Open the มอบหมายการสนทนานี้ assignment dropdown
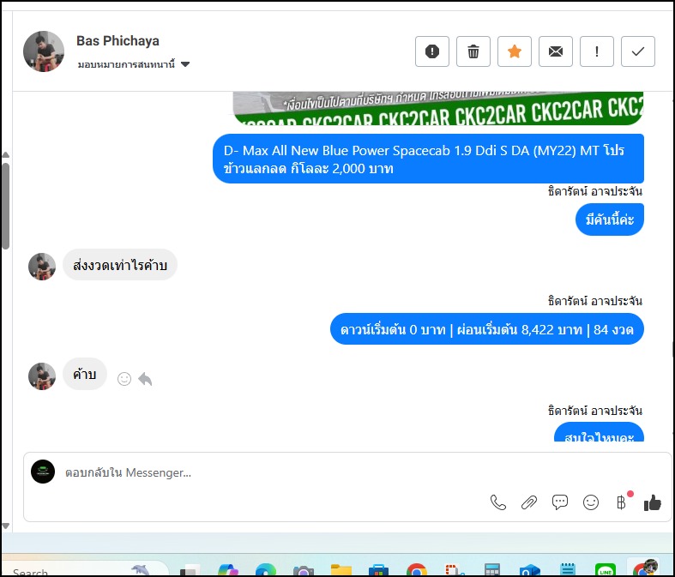Image resolution: width=675 pixels, height=577 pixels. [134, 64]
